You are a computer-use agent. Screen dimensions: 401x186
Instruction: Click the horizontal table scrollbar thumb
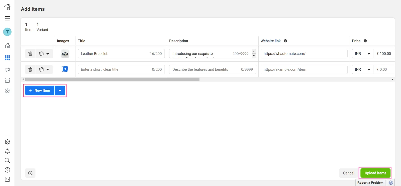(112, 79)
